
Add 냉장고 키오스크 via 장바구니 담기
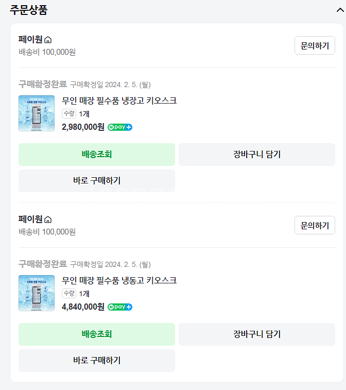point(256,154)
